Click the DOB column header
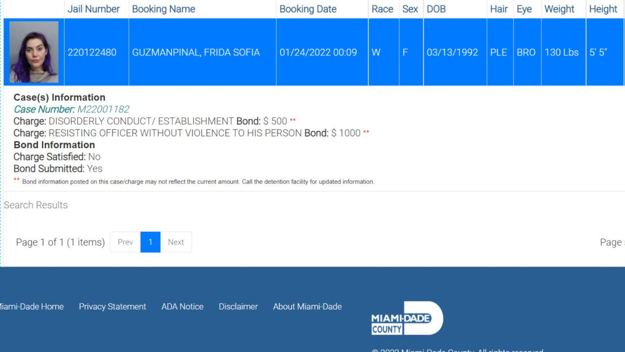This screenshot has width=625, height=352. pos(436,9)
